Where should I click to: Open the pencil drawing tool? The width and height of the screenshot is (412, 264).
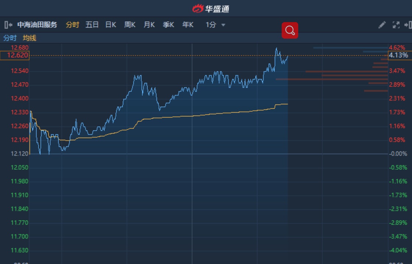(382, 25)
